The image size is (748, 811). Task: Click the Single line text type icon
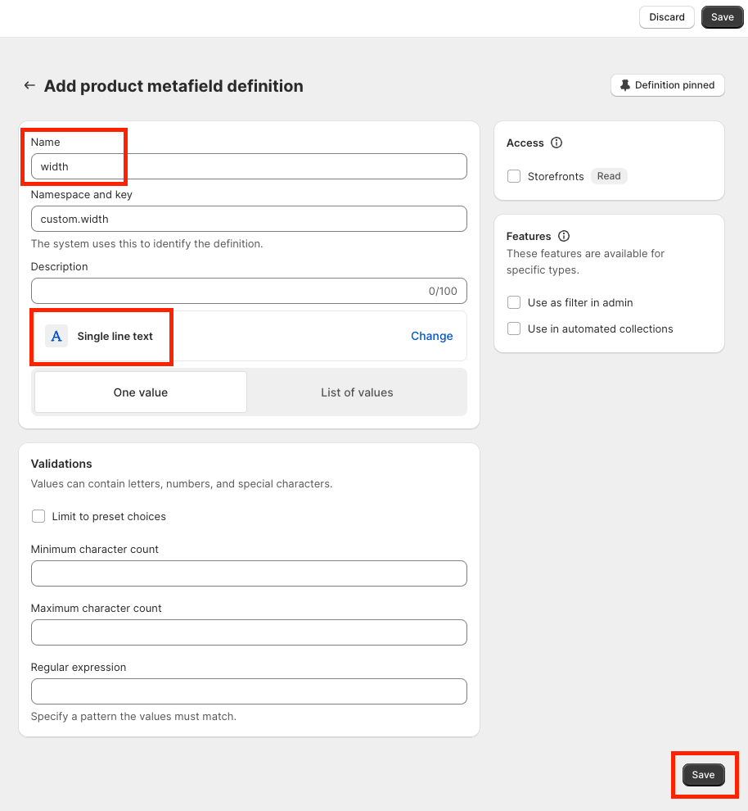[56, 336]
